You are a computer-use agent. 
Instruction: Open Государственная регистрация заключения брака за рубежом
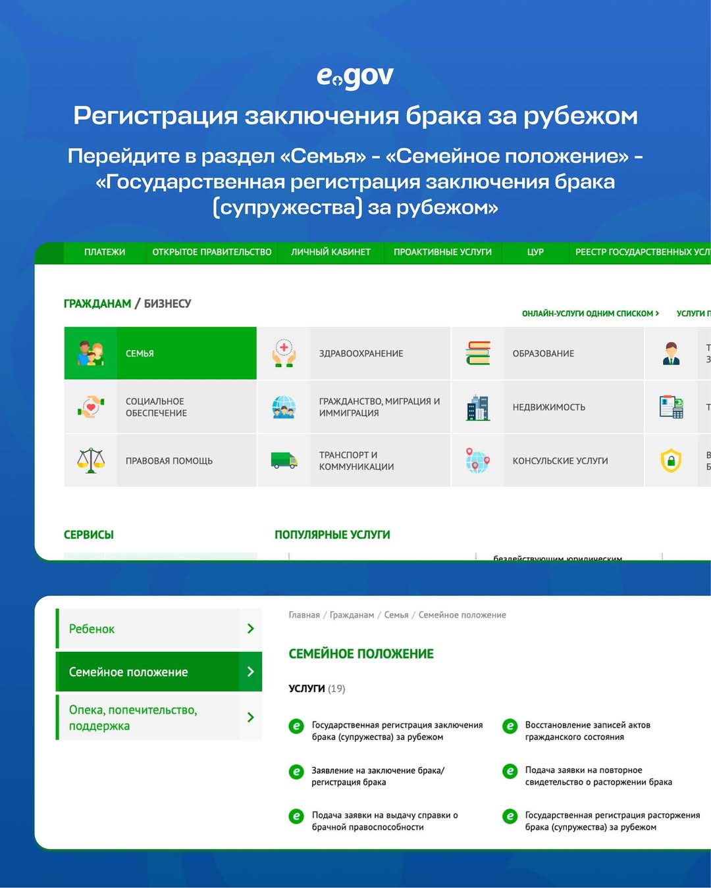pyautogui.click(x=397, y=731)
